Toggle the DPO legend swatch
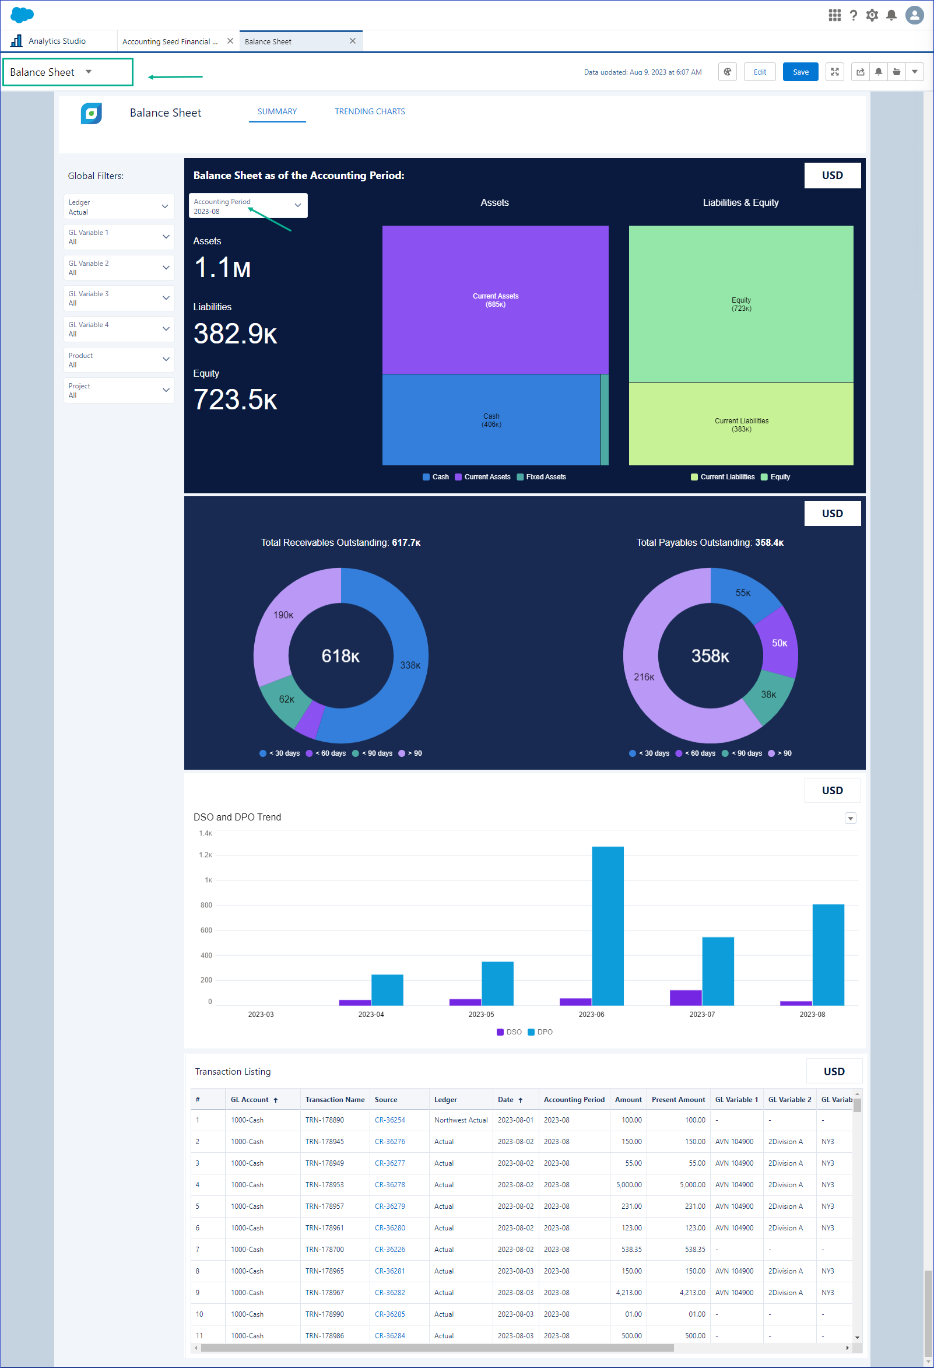The height and width of the screenshot is (1368, 934). click(x=531, y=1032)
